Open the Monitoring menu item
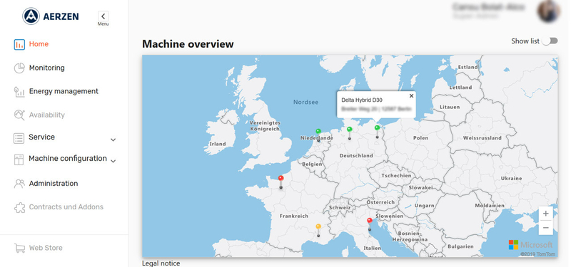Viewport: 571px width, 267px height. (46, 68)
